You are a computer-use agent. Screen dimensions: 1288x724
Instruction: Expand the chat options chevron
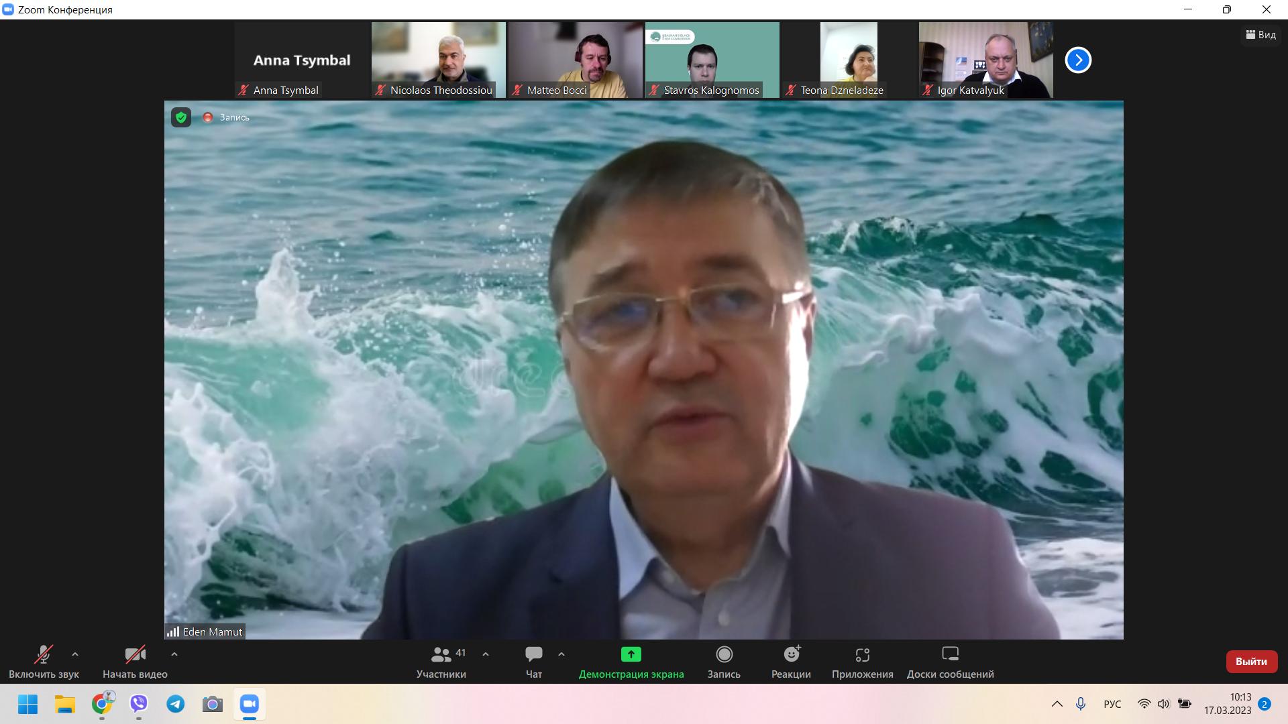[561, 654]
